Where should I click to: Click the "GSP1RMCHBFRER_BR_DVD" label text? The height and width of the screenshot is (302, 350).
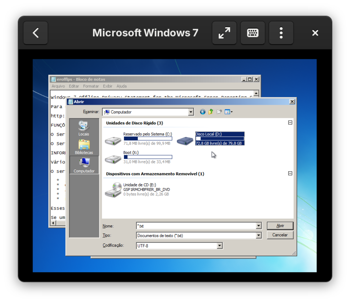point(147,189)
